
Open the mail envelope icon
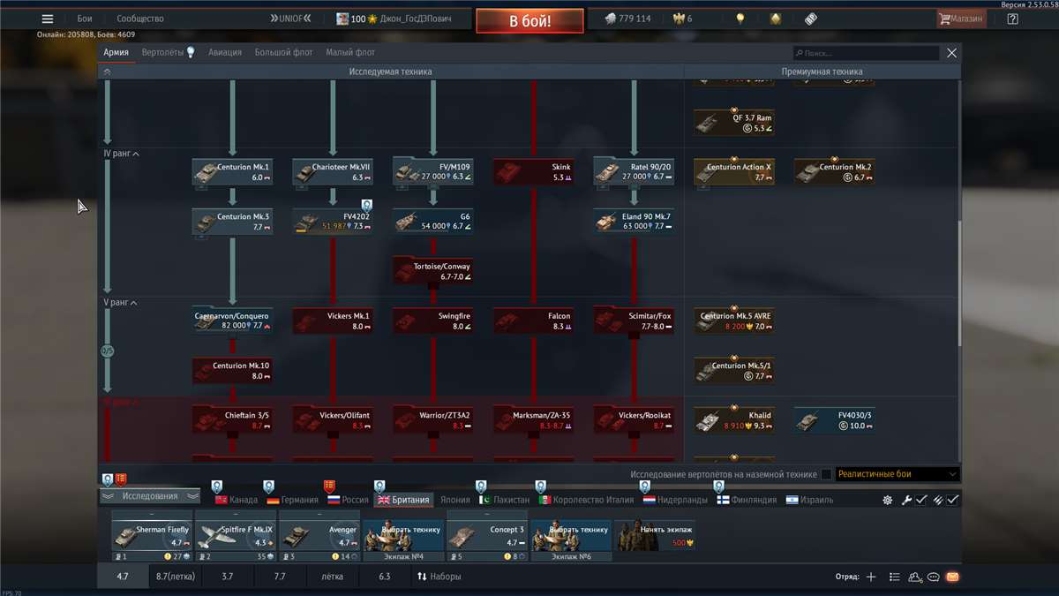pyautogui.click(x=952, y=577)
